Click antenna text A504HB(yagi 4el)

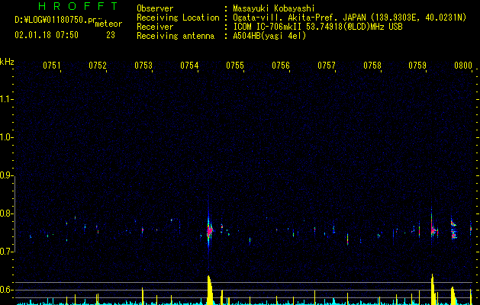[x=269, y=36]
